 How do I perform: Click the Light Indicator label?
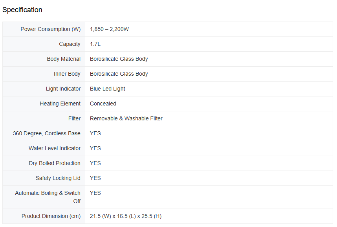(x=63, y=89)
